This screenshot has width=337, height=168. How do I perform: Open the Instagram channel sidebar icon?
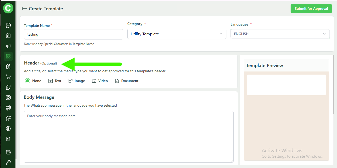[x=8, y=97]
